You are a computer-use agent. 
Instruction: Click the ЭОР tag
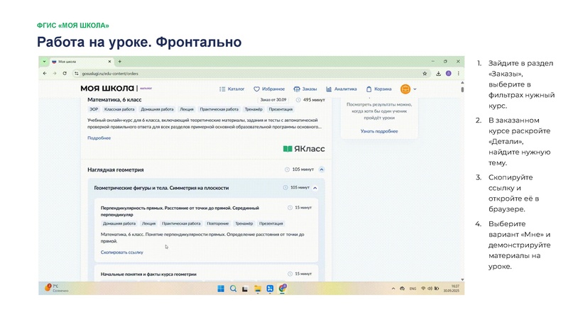(94, 109)
